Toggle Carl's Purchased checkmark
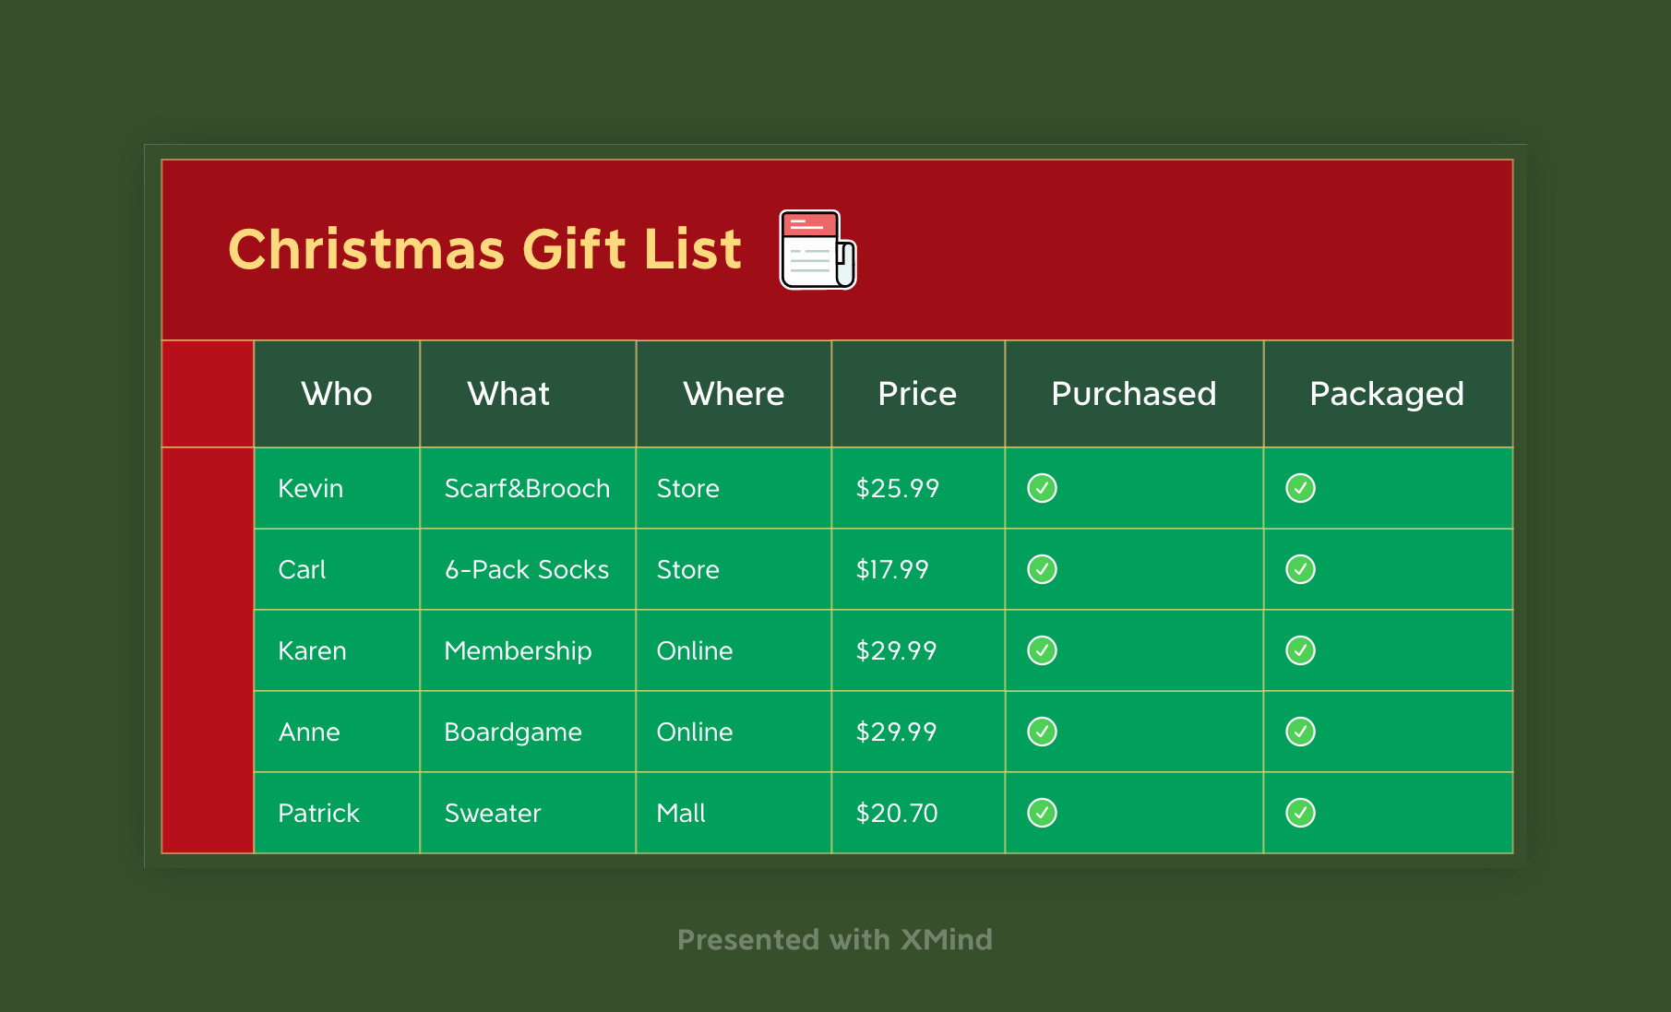The width and height of the screenshot is (1671, 1012). pyautogui.click(x=1042, y=569)
